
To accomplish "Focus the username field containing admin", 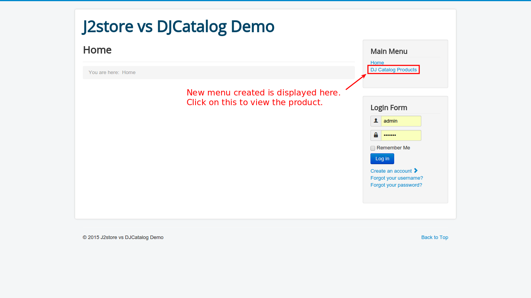I will [401, 121].
